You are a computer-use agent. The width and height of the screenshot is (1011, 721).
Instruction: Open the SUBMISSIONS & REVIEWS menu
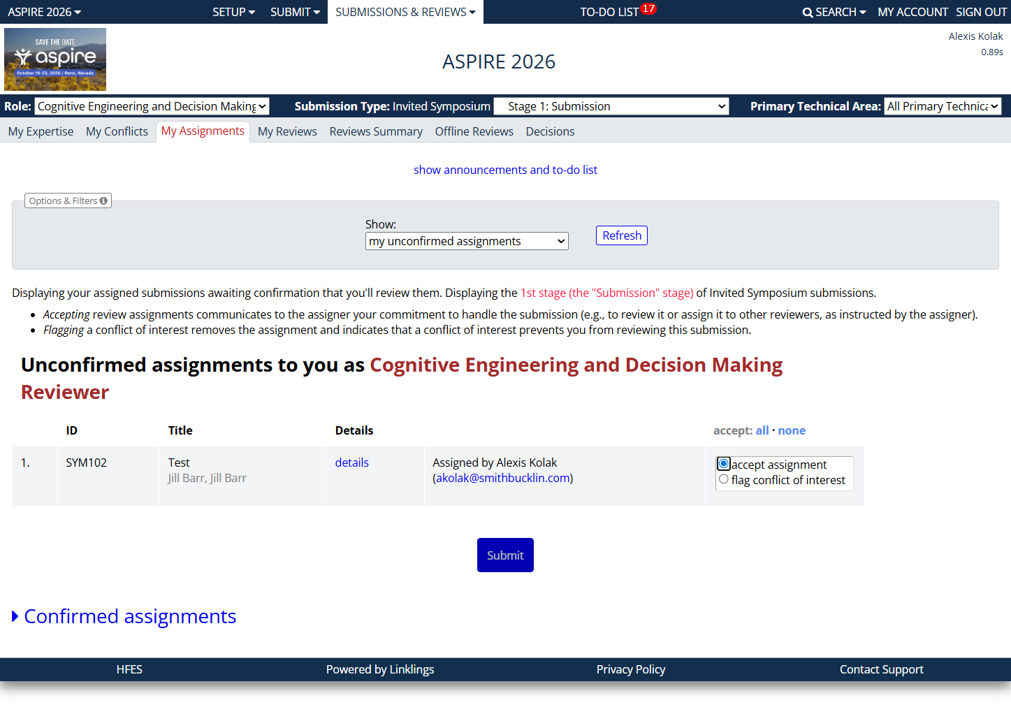coord(405,12)
